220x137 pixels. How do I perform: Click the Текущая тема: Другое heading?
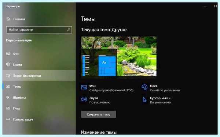(x=104, y=30)
